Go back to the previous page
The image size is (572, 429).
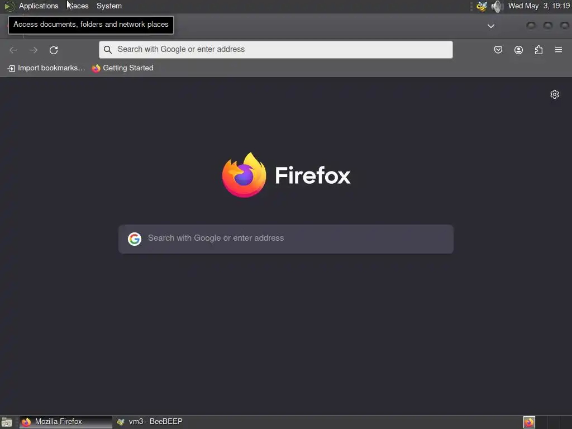click(13, 50)
